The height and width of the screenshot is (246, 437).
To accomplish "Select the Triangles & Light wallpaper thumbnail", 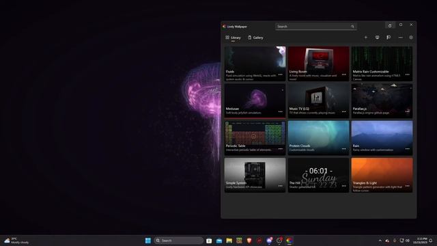I will click(382, 175).
